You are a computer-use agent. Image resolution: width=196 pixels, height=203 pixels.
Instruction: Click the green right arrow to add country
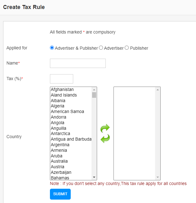click(x=105, y=128)
